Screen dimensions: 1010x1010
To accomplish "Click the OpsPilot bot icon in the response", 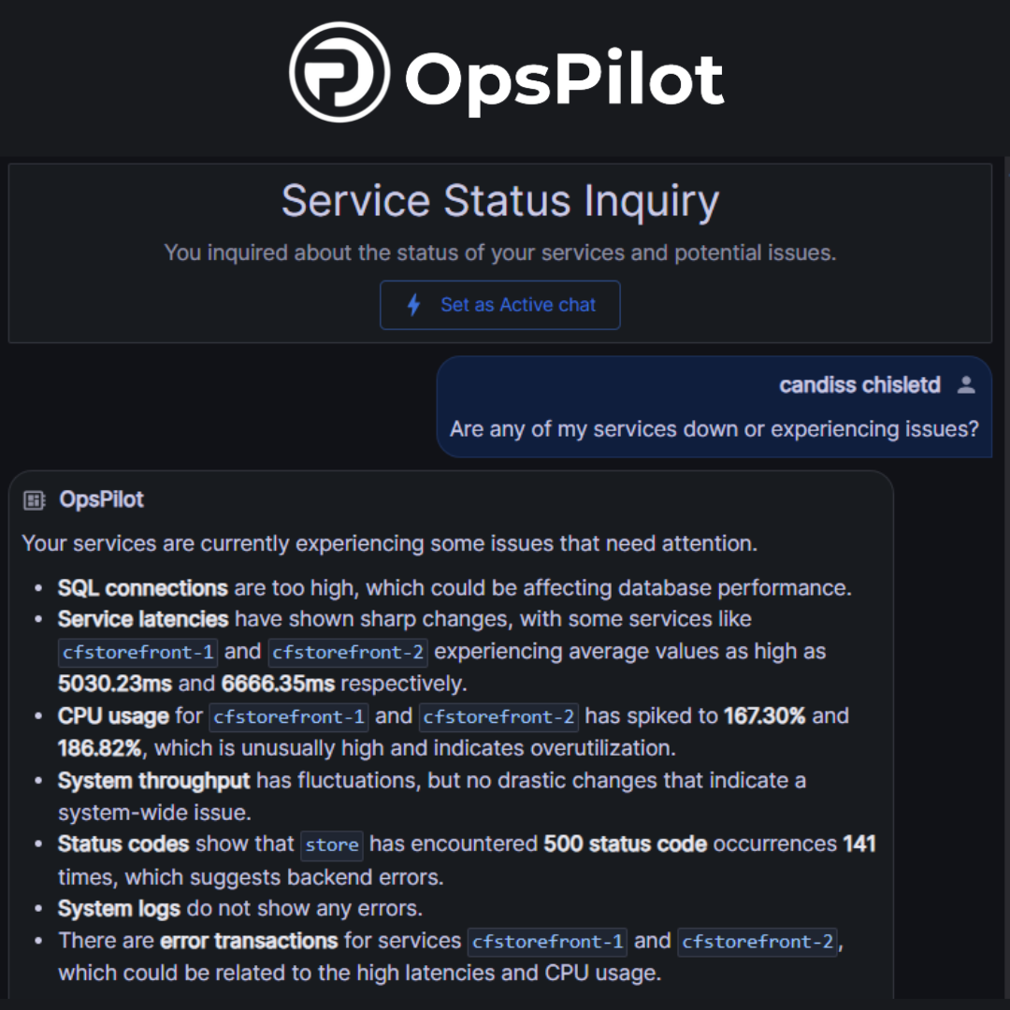I will (35, 500).
